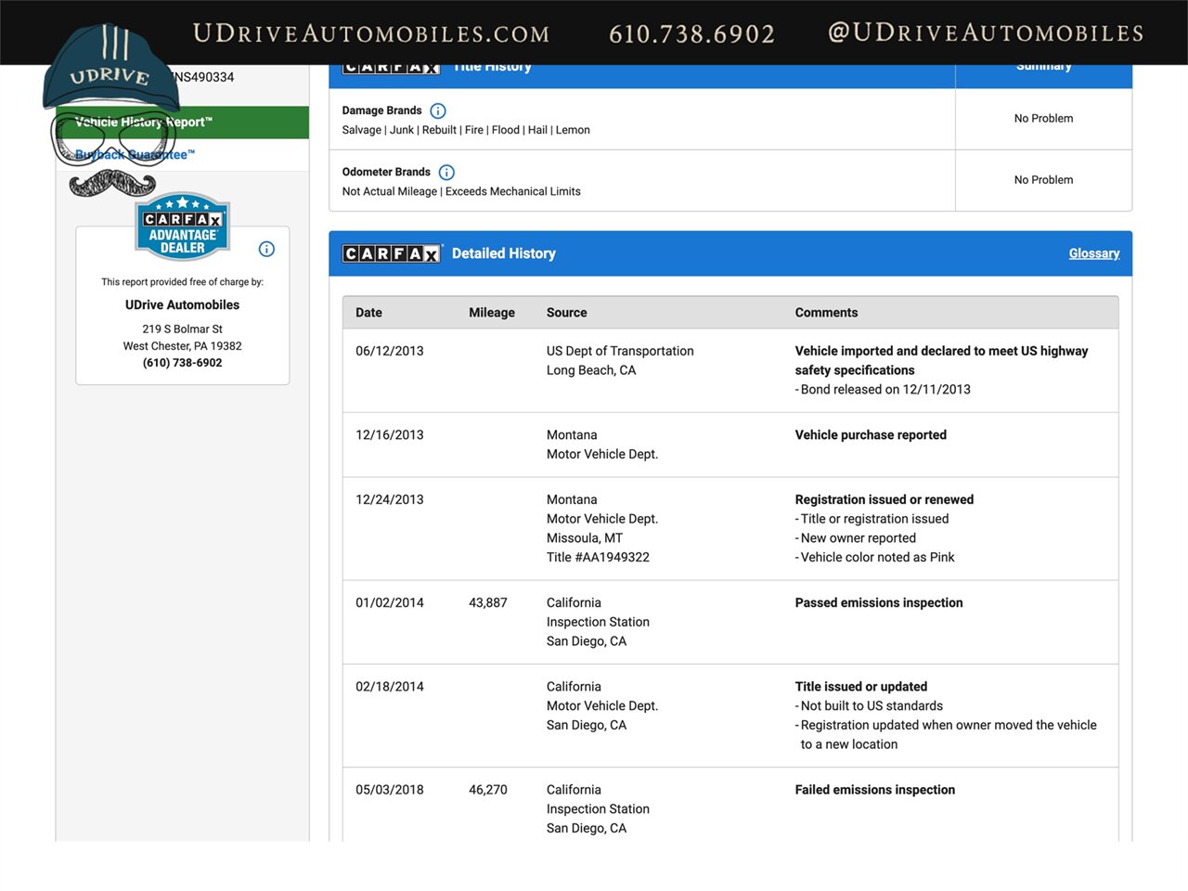Image resolution: width=1188 pixels, height=891 pixels.
Task: Click the Damage Brands info icon
Action: click(x=438, y=110)
